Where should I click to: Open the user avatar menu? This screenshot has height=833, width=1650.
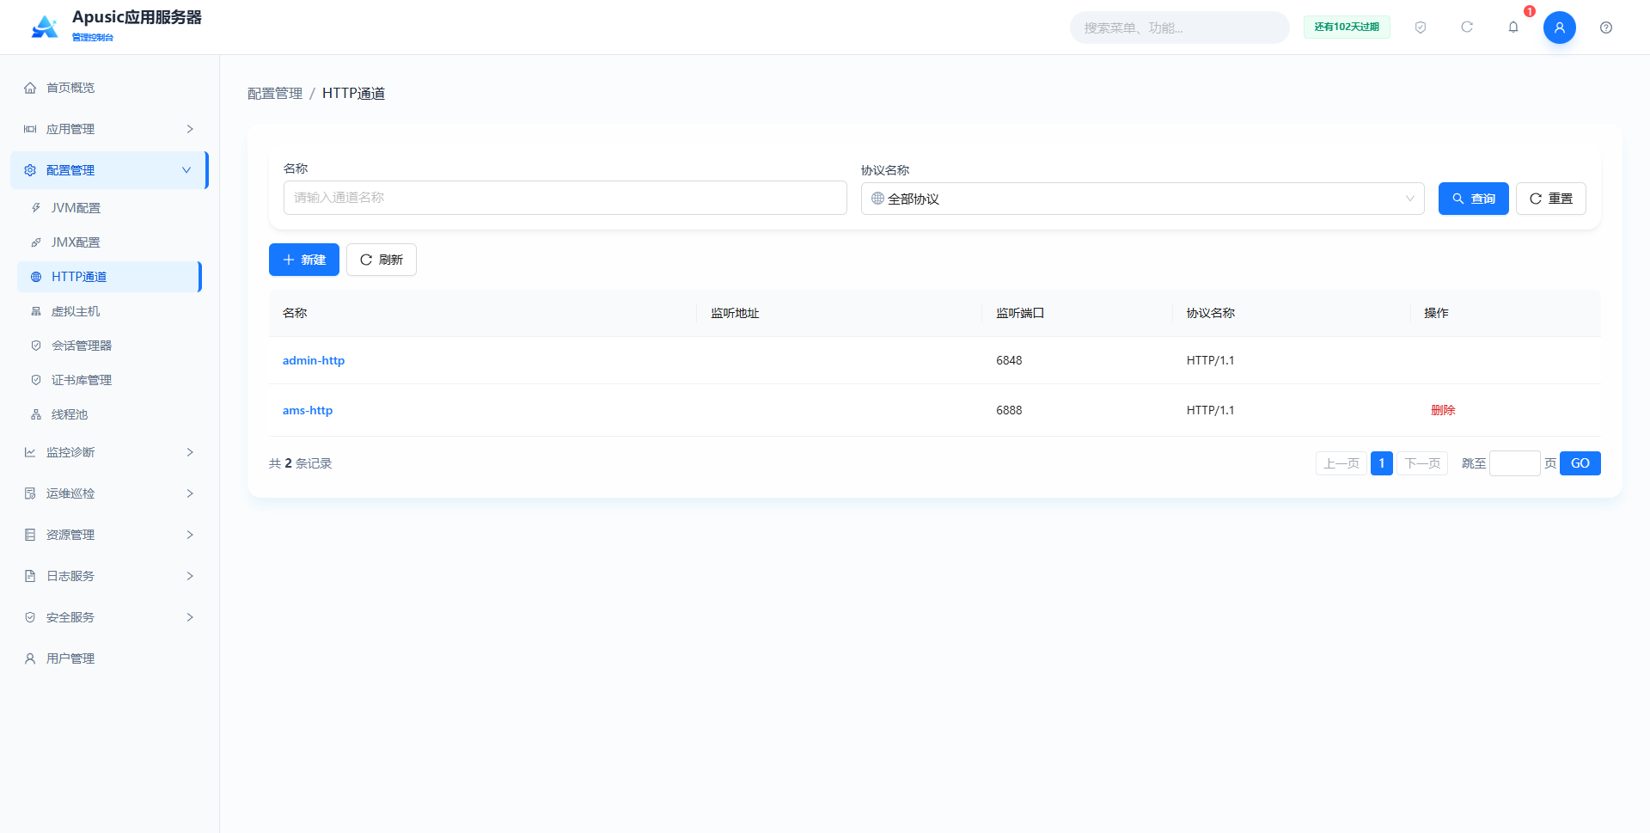point(1560,28)
